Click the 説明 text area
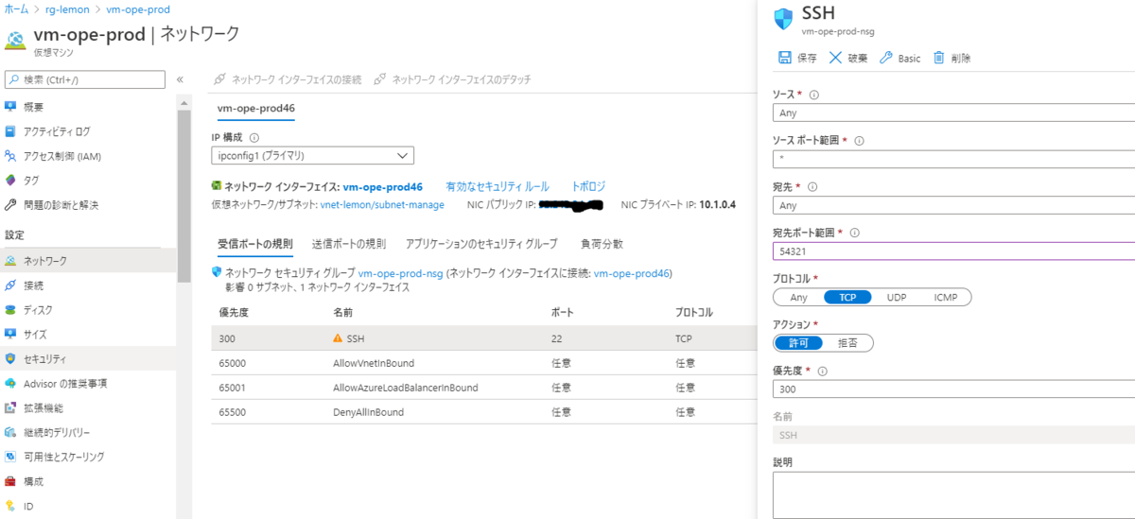This screenshot has height=519, width=1135. click(x=953, y=494)
